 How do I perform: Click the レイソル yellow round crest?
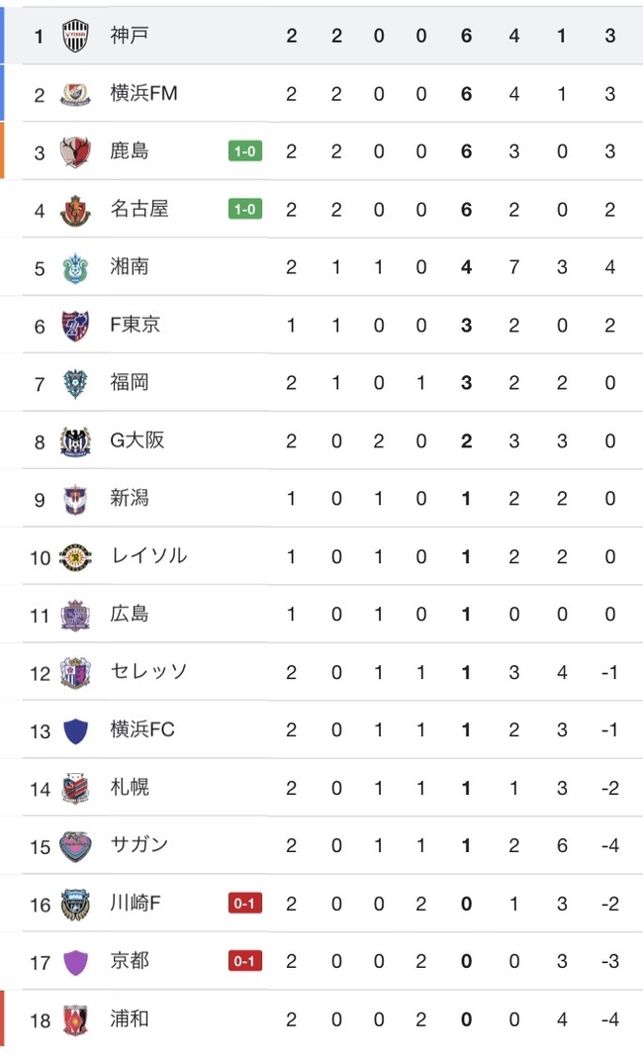coord(75,557)
